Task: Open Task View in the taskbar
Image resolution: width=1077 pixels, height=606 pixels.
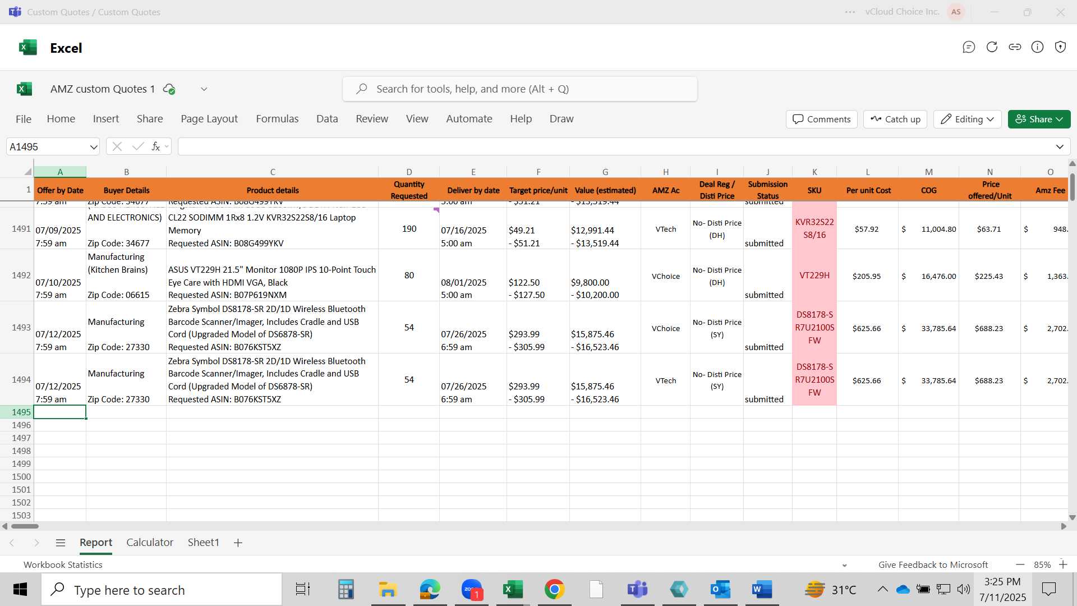Action: point(303,589)
